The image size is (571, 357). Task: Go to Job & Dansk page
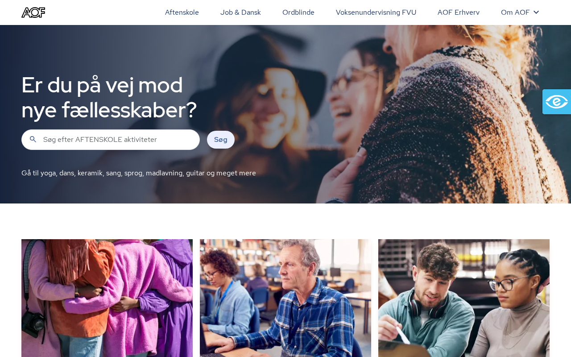coord(240,12)
